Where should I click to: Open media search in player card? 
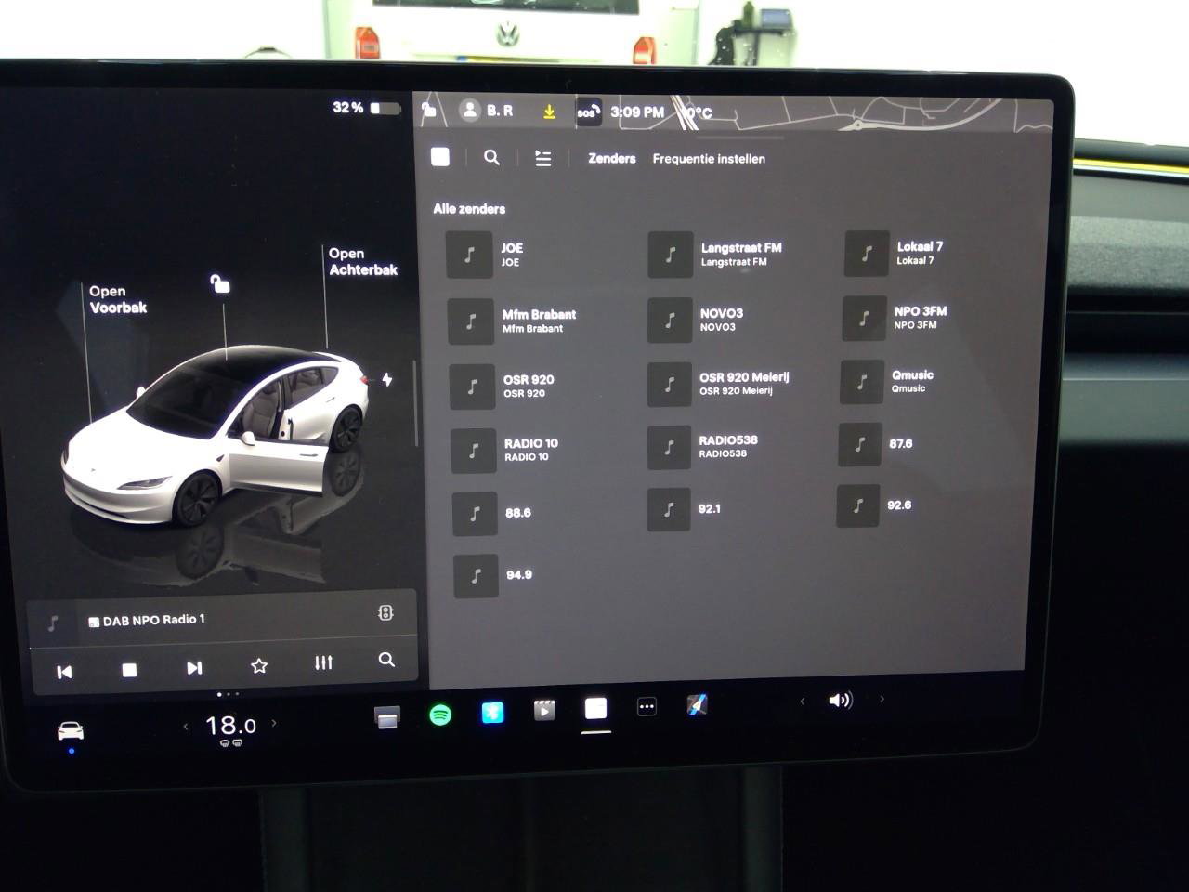(386, 660)
